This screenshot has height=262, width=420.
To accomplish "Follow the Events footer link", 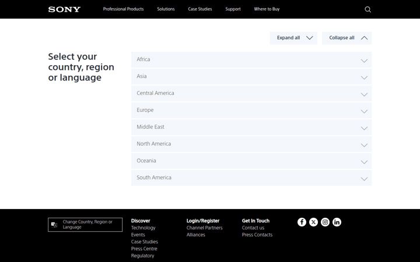I will [138, 235].
